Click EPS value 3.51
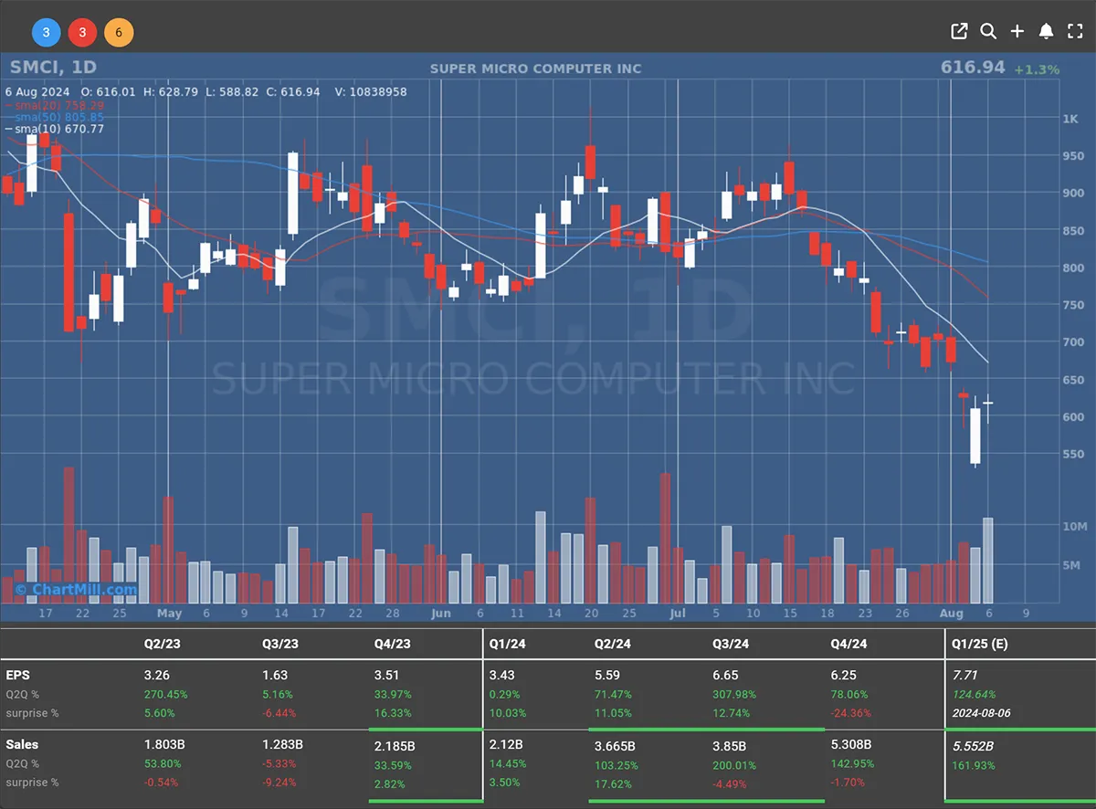This screenshot has height=809, width=1096. 387,676
